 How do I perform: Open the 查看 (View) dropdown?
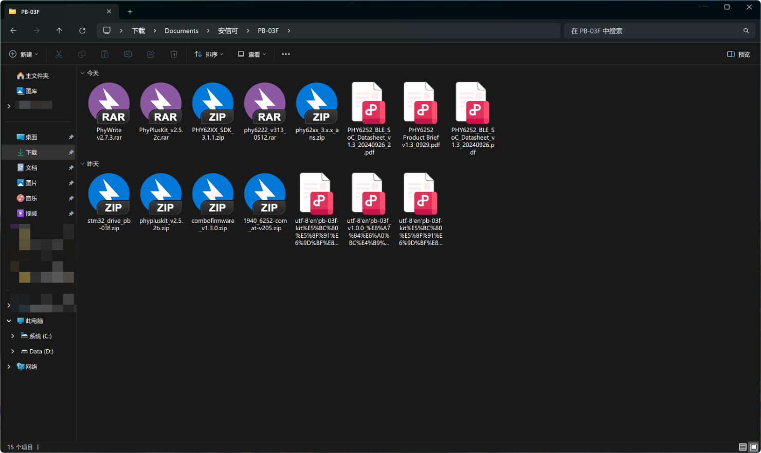pos(252,54)
